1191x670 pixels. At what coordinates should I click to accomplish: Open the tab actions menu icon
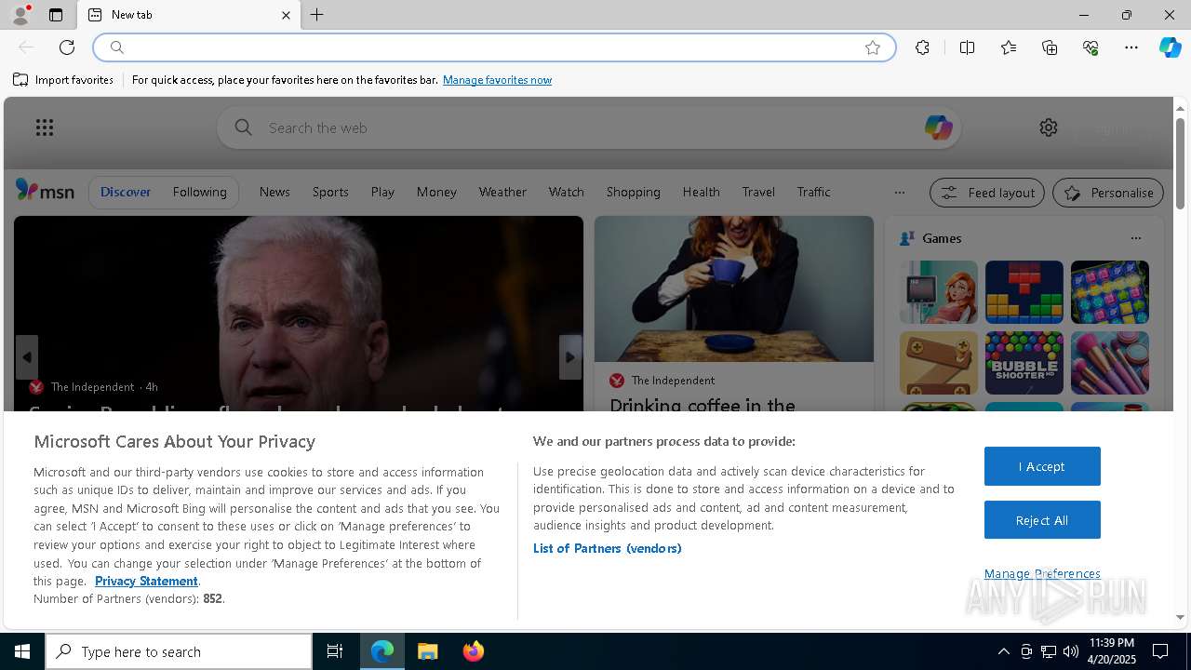56,15
